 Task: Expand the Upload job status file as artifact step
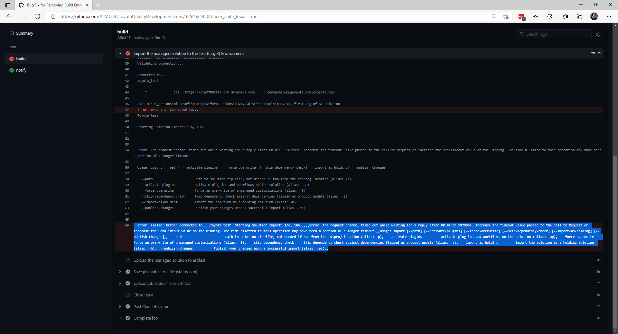(x=120, y=283)
